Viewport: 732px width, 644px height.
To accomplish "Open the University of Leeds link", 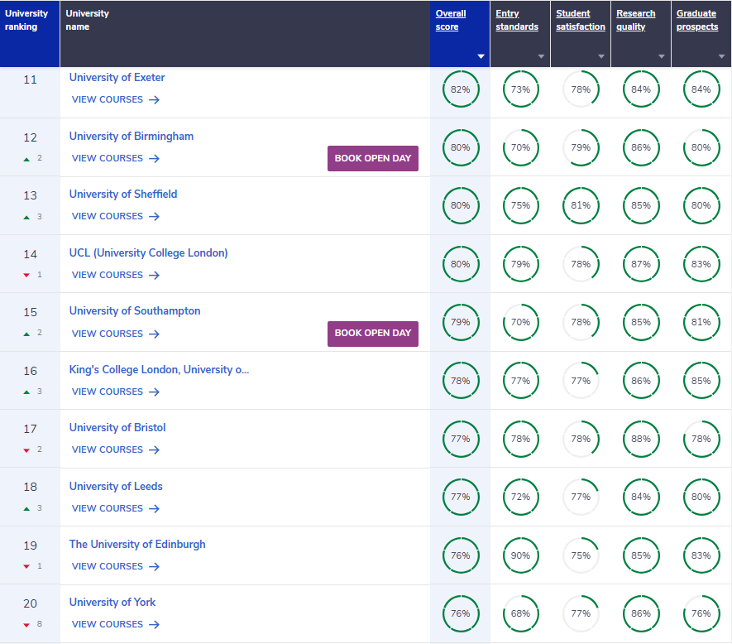I will [x=116, y=487].
